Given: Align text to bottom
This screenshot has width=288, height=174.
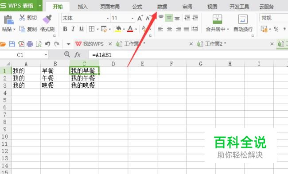Looking at the screenshot, I should point(177,18).
